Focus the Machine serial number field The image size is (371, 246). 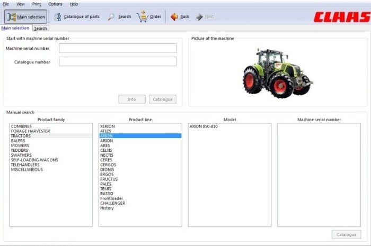(118, 48)
